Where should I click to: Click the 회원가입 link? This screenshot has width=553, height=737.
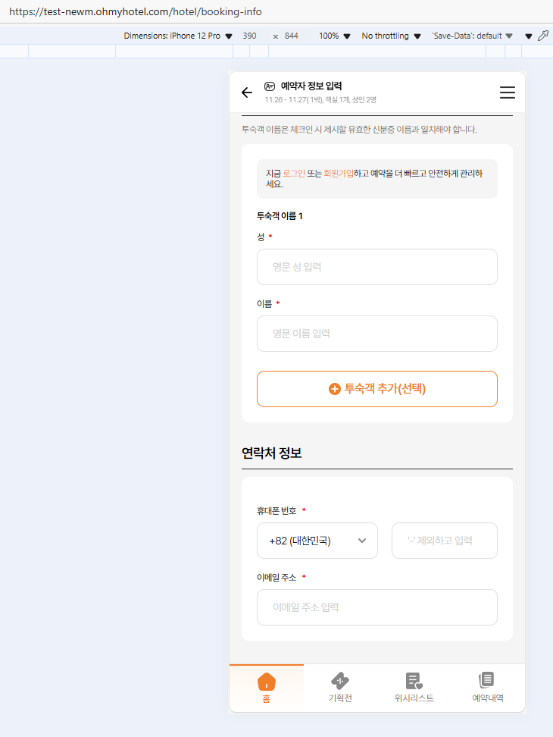pyautogui.click(x=339, y=174)
